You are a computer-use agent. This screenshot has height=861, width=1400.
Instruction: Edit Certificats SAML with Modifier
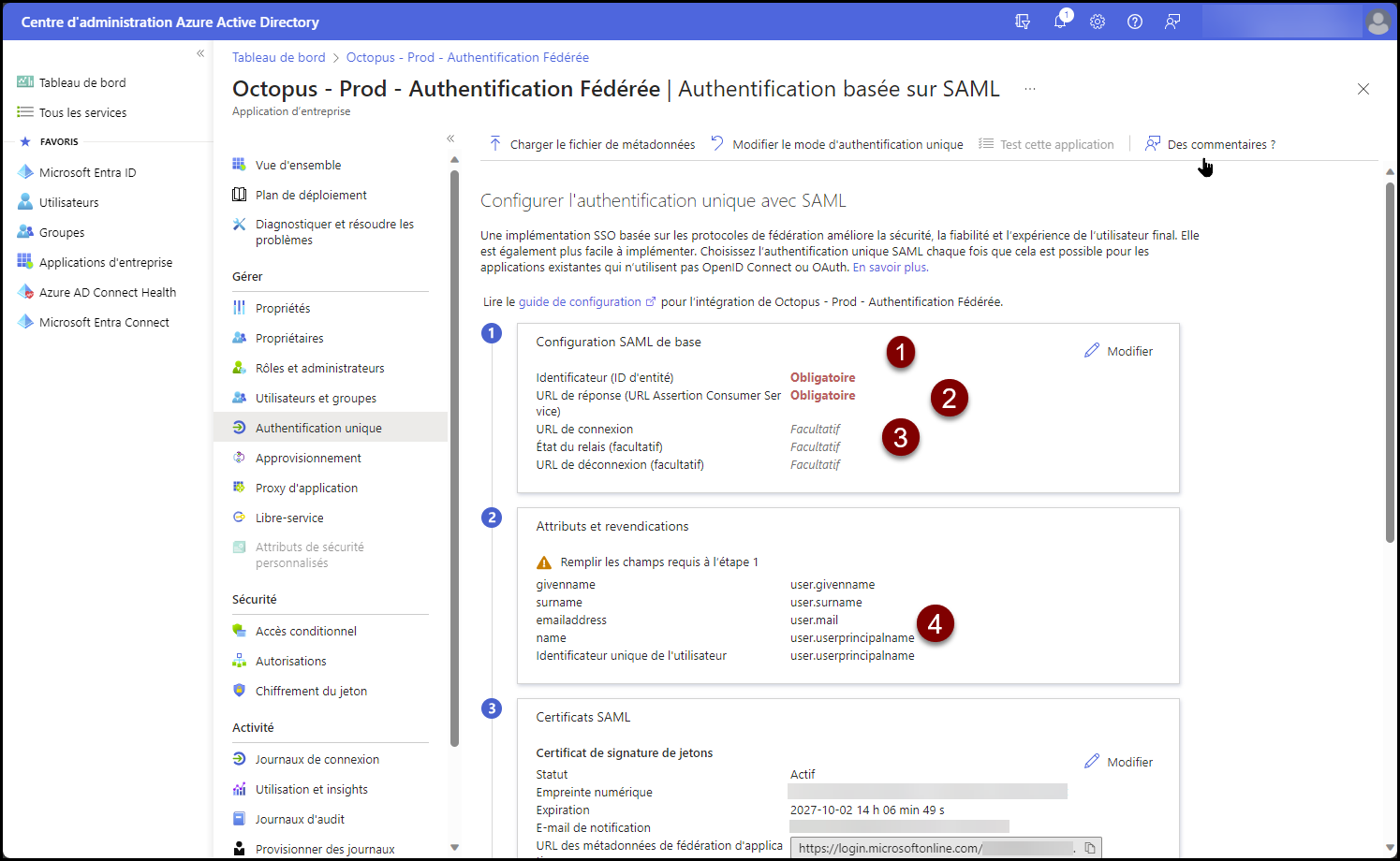pos(1119,762)
